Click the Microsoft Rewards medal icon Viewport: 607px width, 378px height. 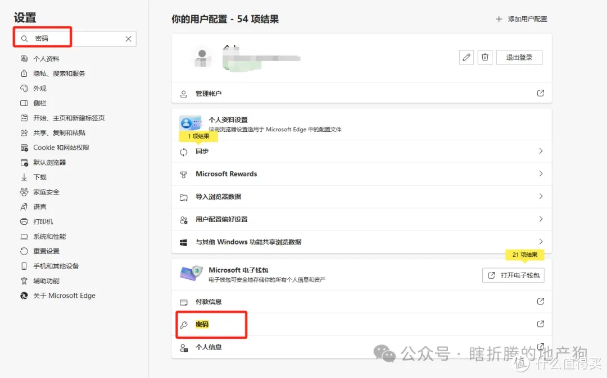[x=183, y=174]
